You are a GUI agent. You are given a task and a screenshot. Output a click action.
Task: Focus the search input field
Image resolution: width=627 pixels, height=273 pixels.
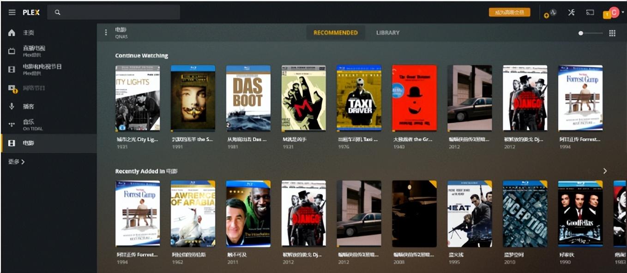click(114, 12)
